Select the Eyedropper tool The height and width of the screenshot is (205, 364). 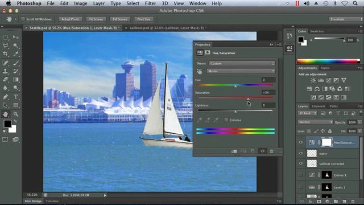click(15, 54)
